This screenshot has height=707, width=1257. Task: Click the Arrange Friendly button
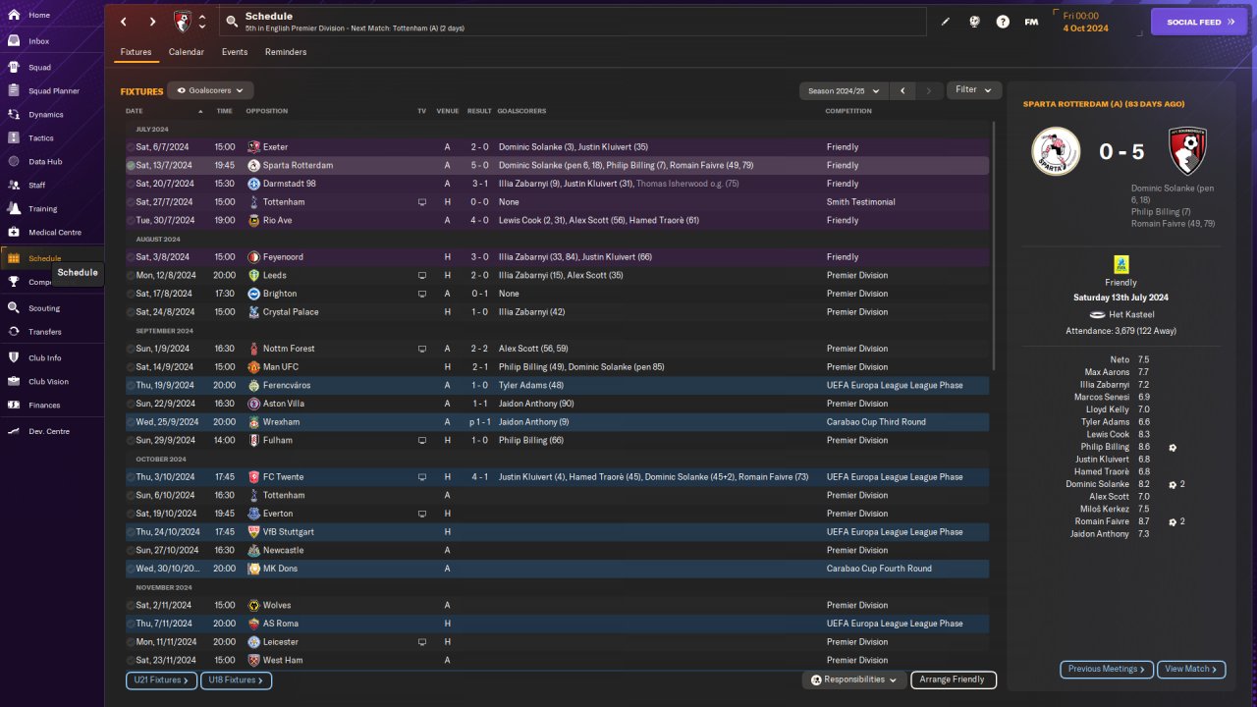tap(953, 680)
